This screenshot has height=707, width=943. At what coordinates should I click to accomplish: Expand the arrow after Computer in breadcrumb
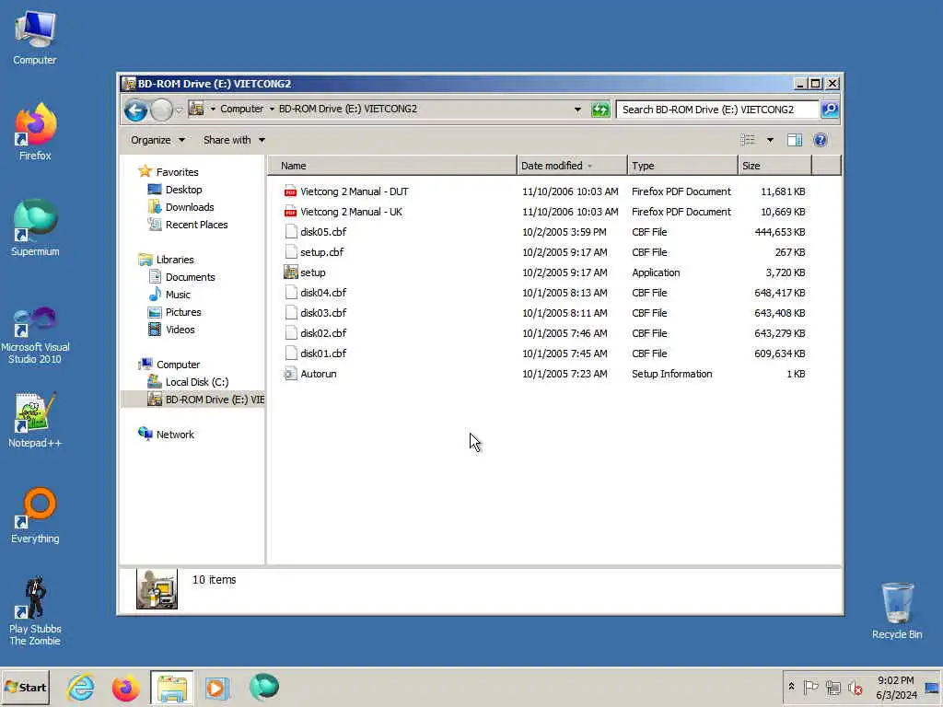point(272,109)
